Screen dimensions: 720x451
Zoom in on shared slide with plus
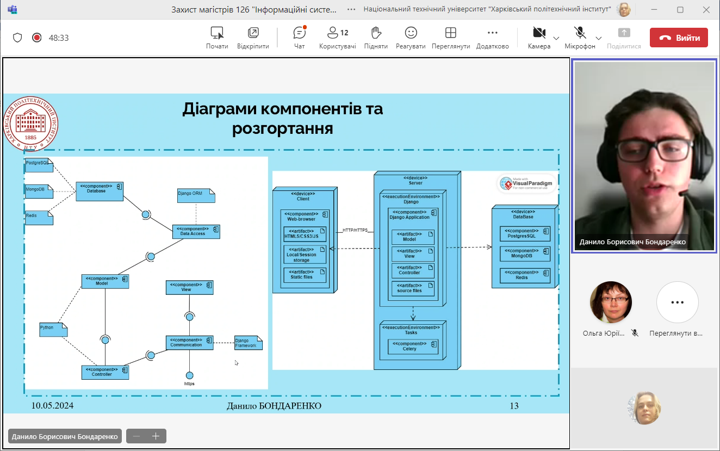tap(156, 436)
